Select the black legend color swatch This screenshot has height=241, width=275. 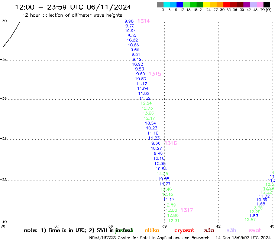[267, 4]
